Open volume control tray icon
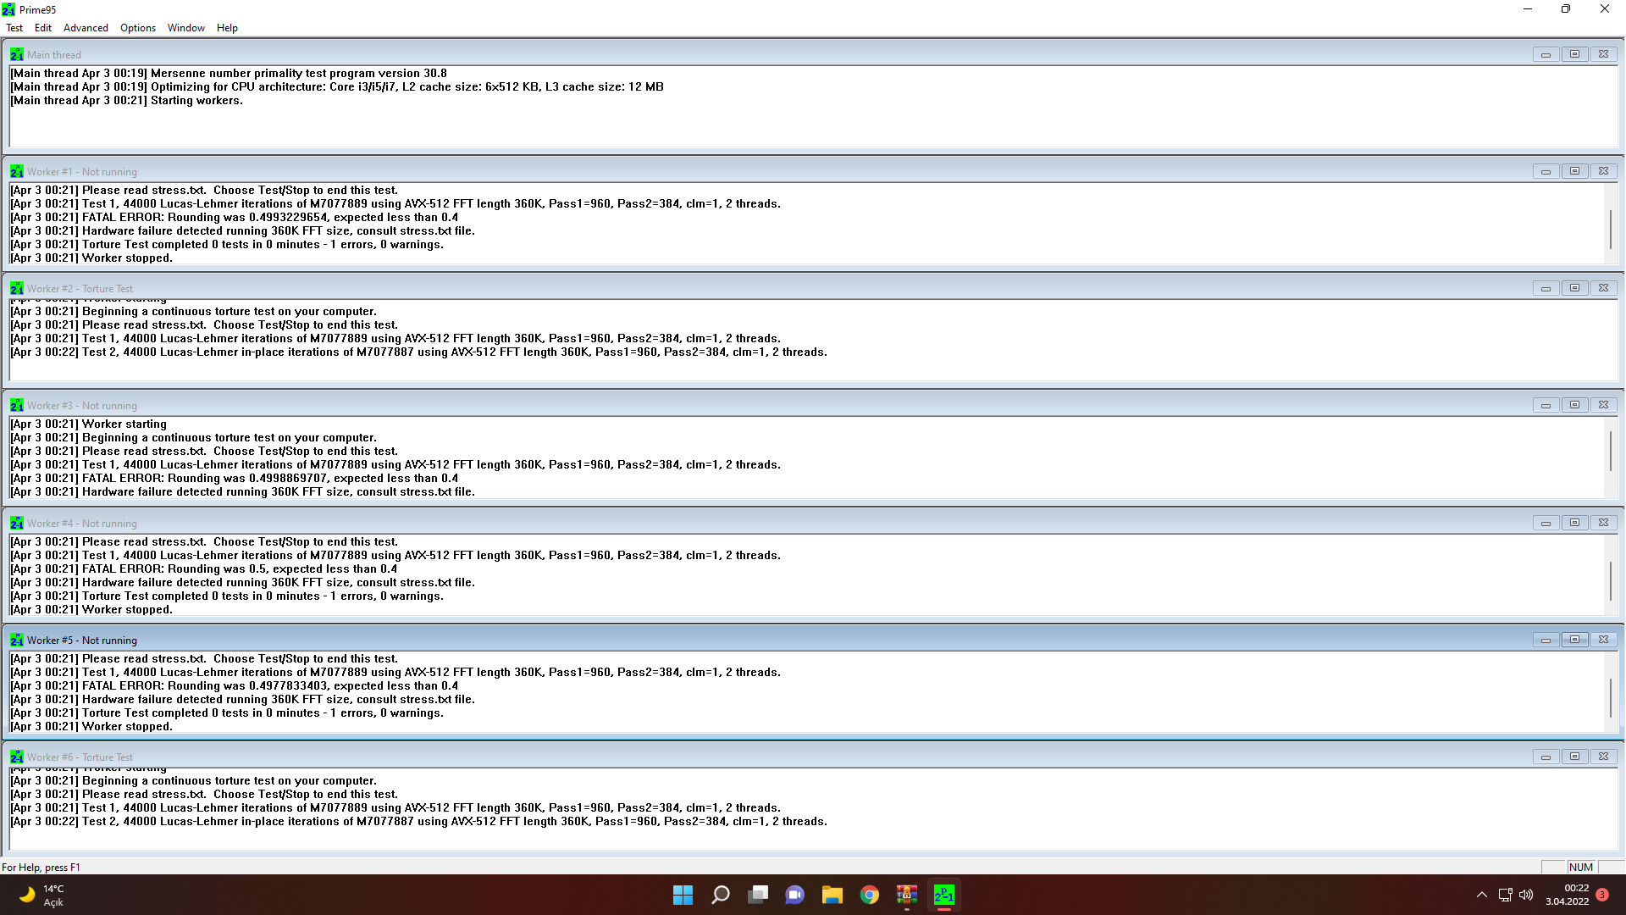 coord(1526,895)
